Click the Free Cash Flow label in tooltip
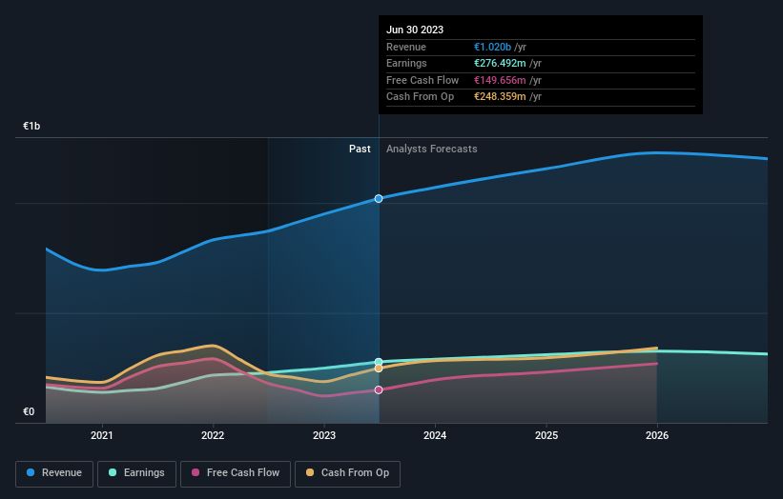This screenshot has height=499, width=783. [x=422, y=80]
